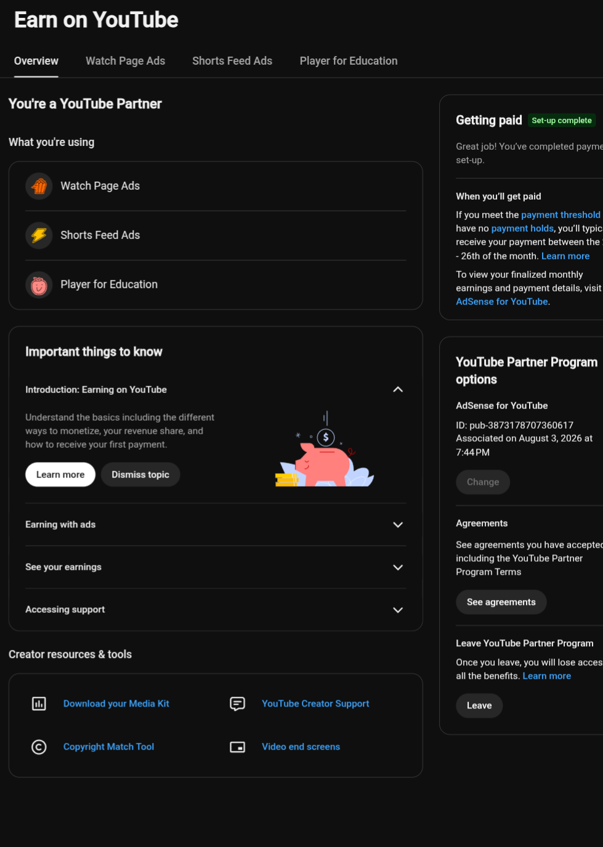The height and width of the screenshot is (847, 603).
Task: Expand the Accessing support section
Action: [398, 610]
